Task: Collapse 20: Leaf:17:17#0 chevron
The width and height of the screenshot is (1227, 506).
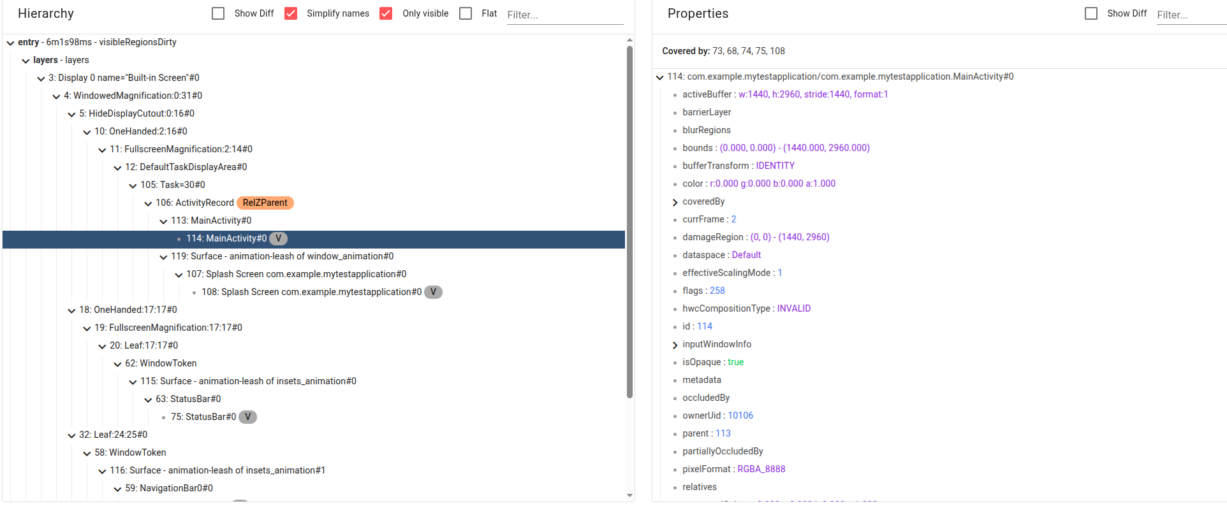Action: click(x=102, y=346)
